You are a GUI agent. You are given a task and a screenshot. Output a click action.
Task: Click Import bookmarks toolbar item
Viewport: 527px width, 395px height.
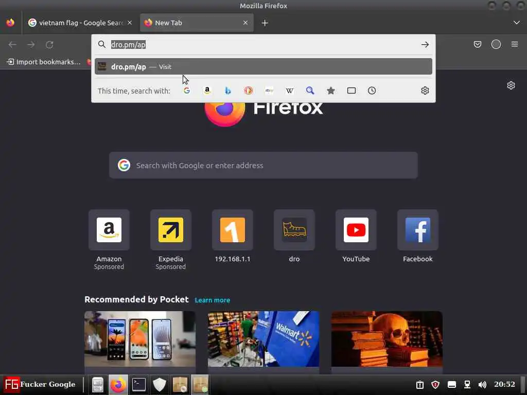(44, 62)
